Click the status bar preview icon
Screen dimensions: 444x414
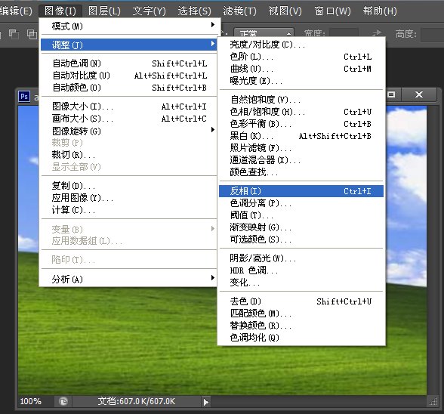point(63,401)
